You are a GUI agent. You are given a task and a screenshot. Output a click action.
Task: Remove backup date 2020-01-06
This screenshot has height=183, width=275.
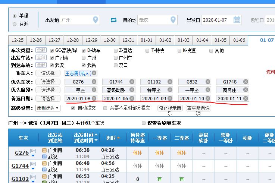click(x=132, y=98)
